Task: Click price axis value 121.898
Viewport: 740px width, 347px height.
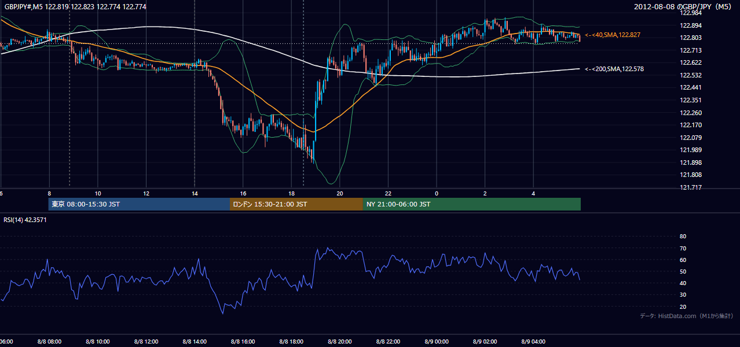Action: pyautogui.click(x=690, y=163)
